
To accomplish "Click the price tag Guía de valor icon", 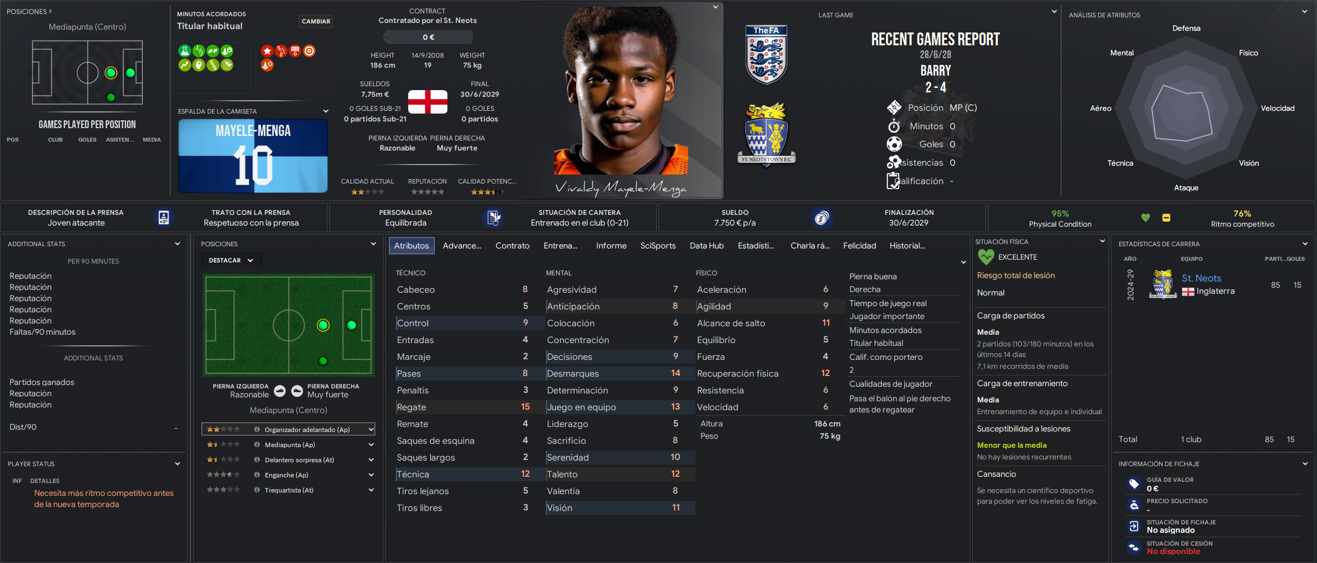I will pos(1134,484).
